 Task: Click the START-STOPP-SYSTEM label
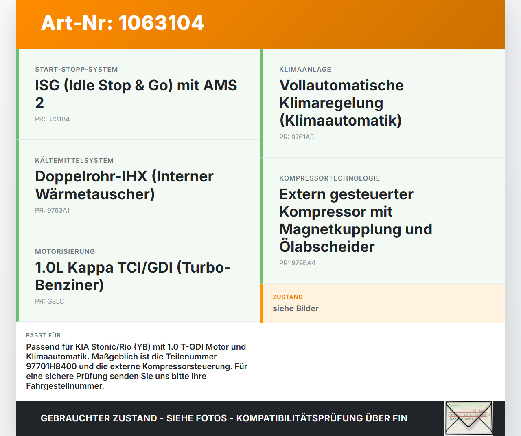click(77, 69)
